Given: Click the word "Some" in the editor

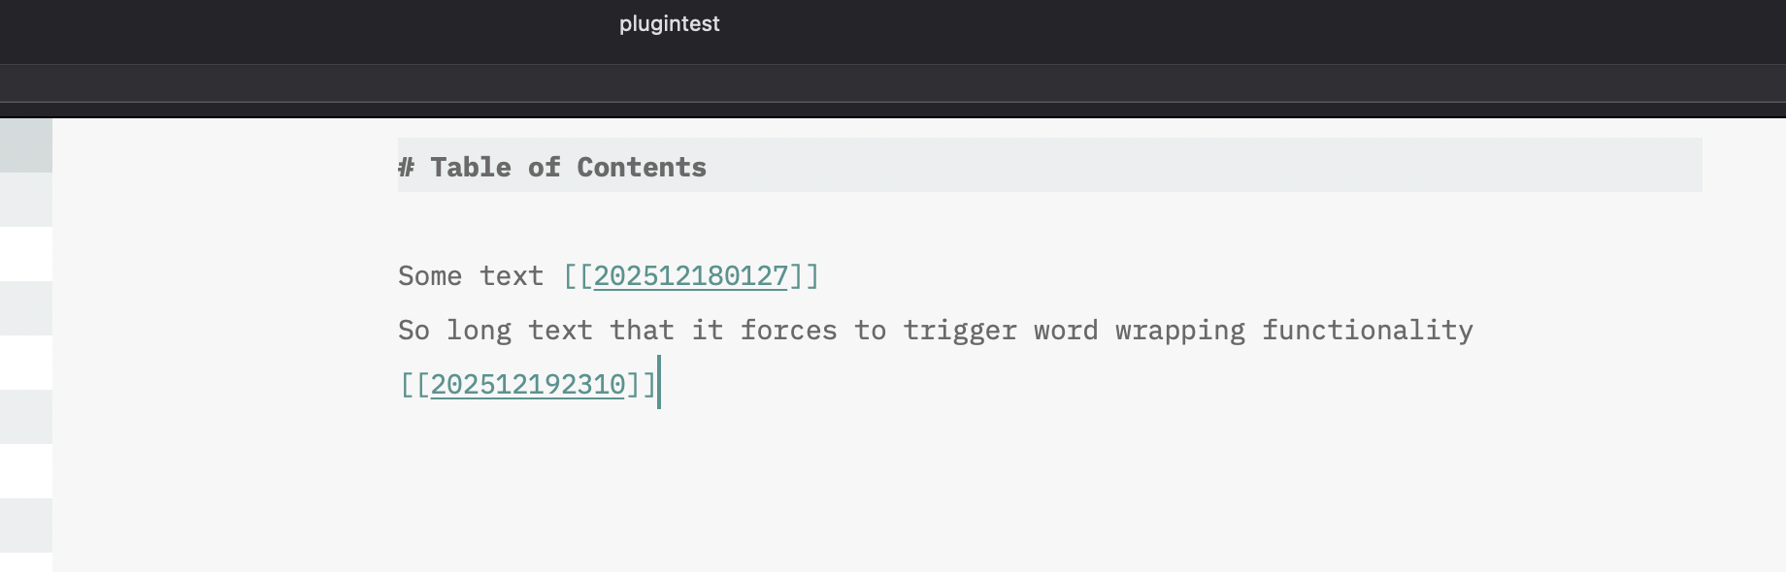Looking at the screenshot, I should coord(430,276).
